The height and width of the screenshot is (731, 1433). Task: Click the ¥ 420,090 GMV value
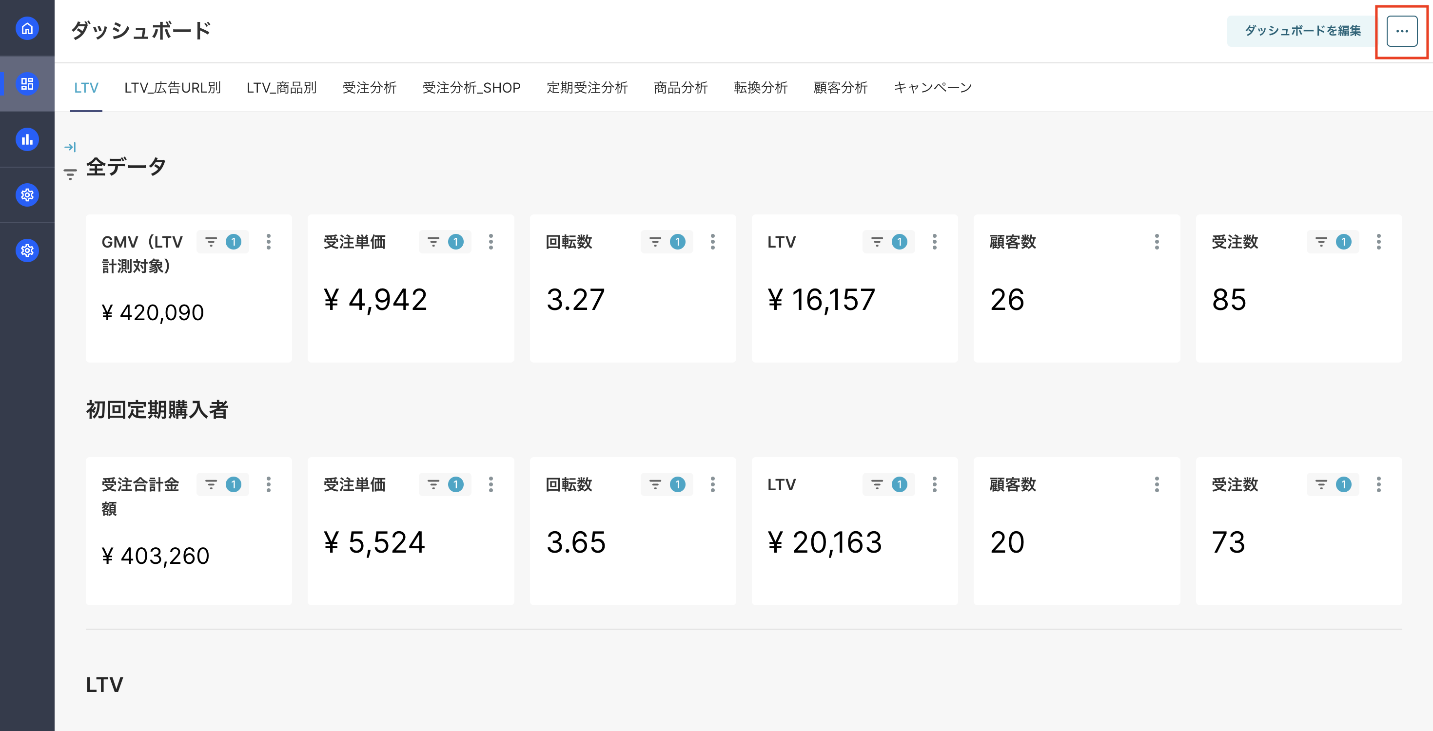[153, 313]
